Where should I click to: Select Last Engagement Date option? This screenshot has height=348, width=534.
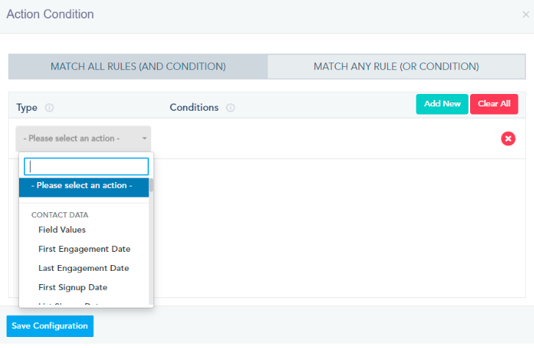coord(83,268)
